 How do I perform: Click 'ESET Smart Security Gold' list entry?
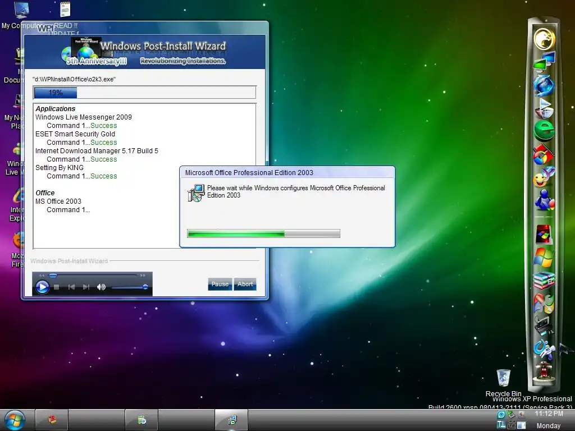(75, 134)
